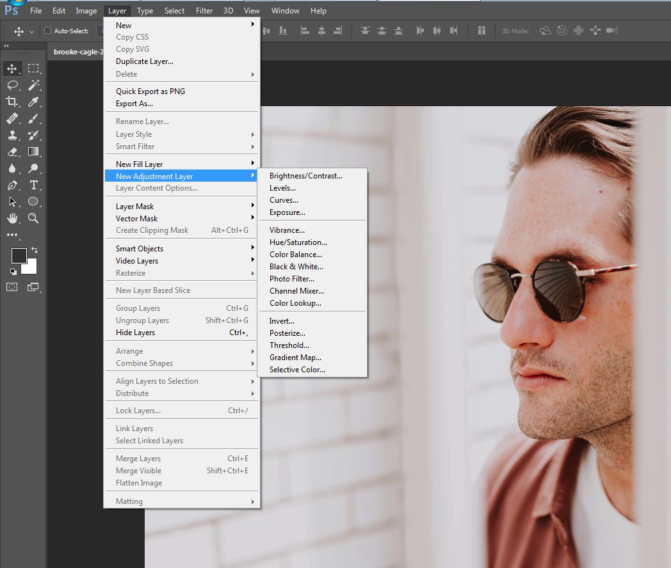Select the Spot Healing Brush tool
Screen dimensions: 671x568
pyautogui.click(x=12, y=118)
